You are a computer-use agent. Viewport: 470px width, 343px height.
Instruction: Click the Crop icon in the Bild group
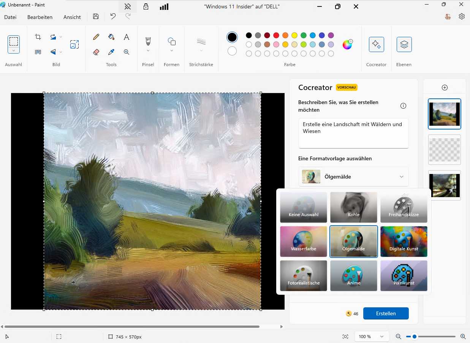[x=37, y=36]
